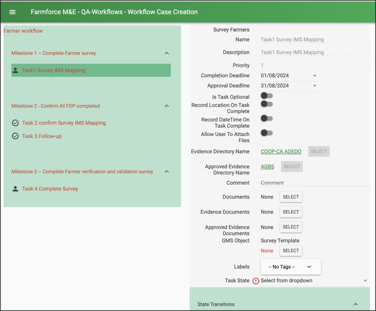Collapse the State Transitions panel
Image resolution: width=376 pixels, height=311 pixels.
click(355, 304)
